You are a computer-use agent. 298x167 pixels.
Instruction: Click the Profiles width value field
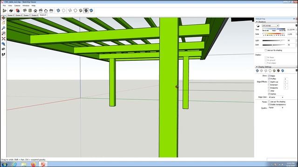(285, 79)
